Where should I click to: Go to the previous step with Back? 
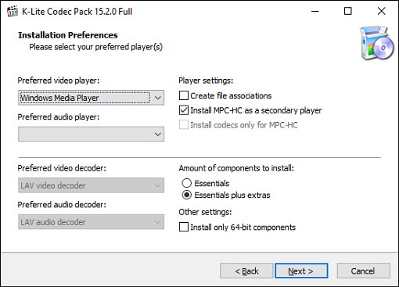click(x=246, y=271)
